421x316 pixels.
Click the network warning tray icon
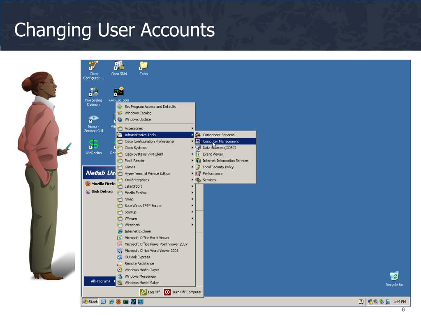(x=370, y=302)
